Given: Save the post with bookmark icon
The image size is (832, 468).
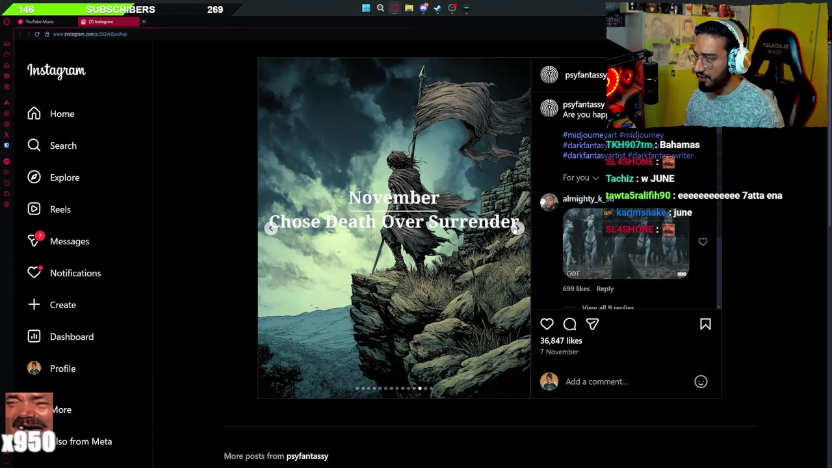Looking at the screenshot, I should point(705,324).
